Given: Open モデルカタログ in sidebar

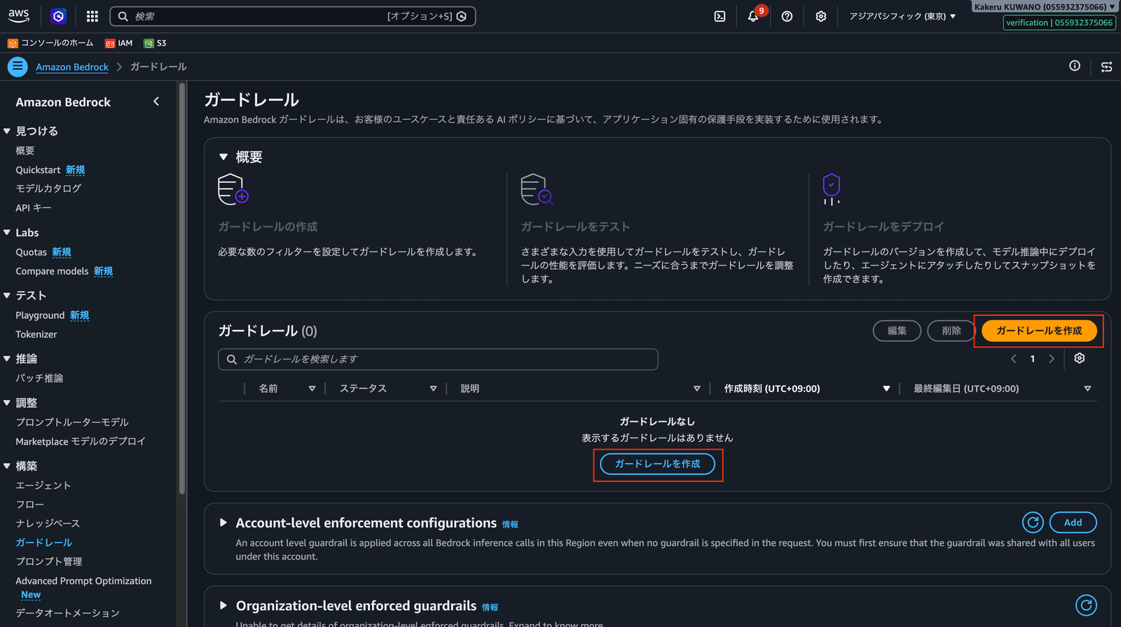Looking at the screenshot, I should tap(48, 188).
